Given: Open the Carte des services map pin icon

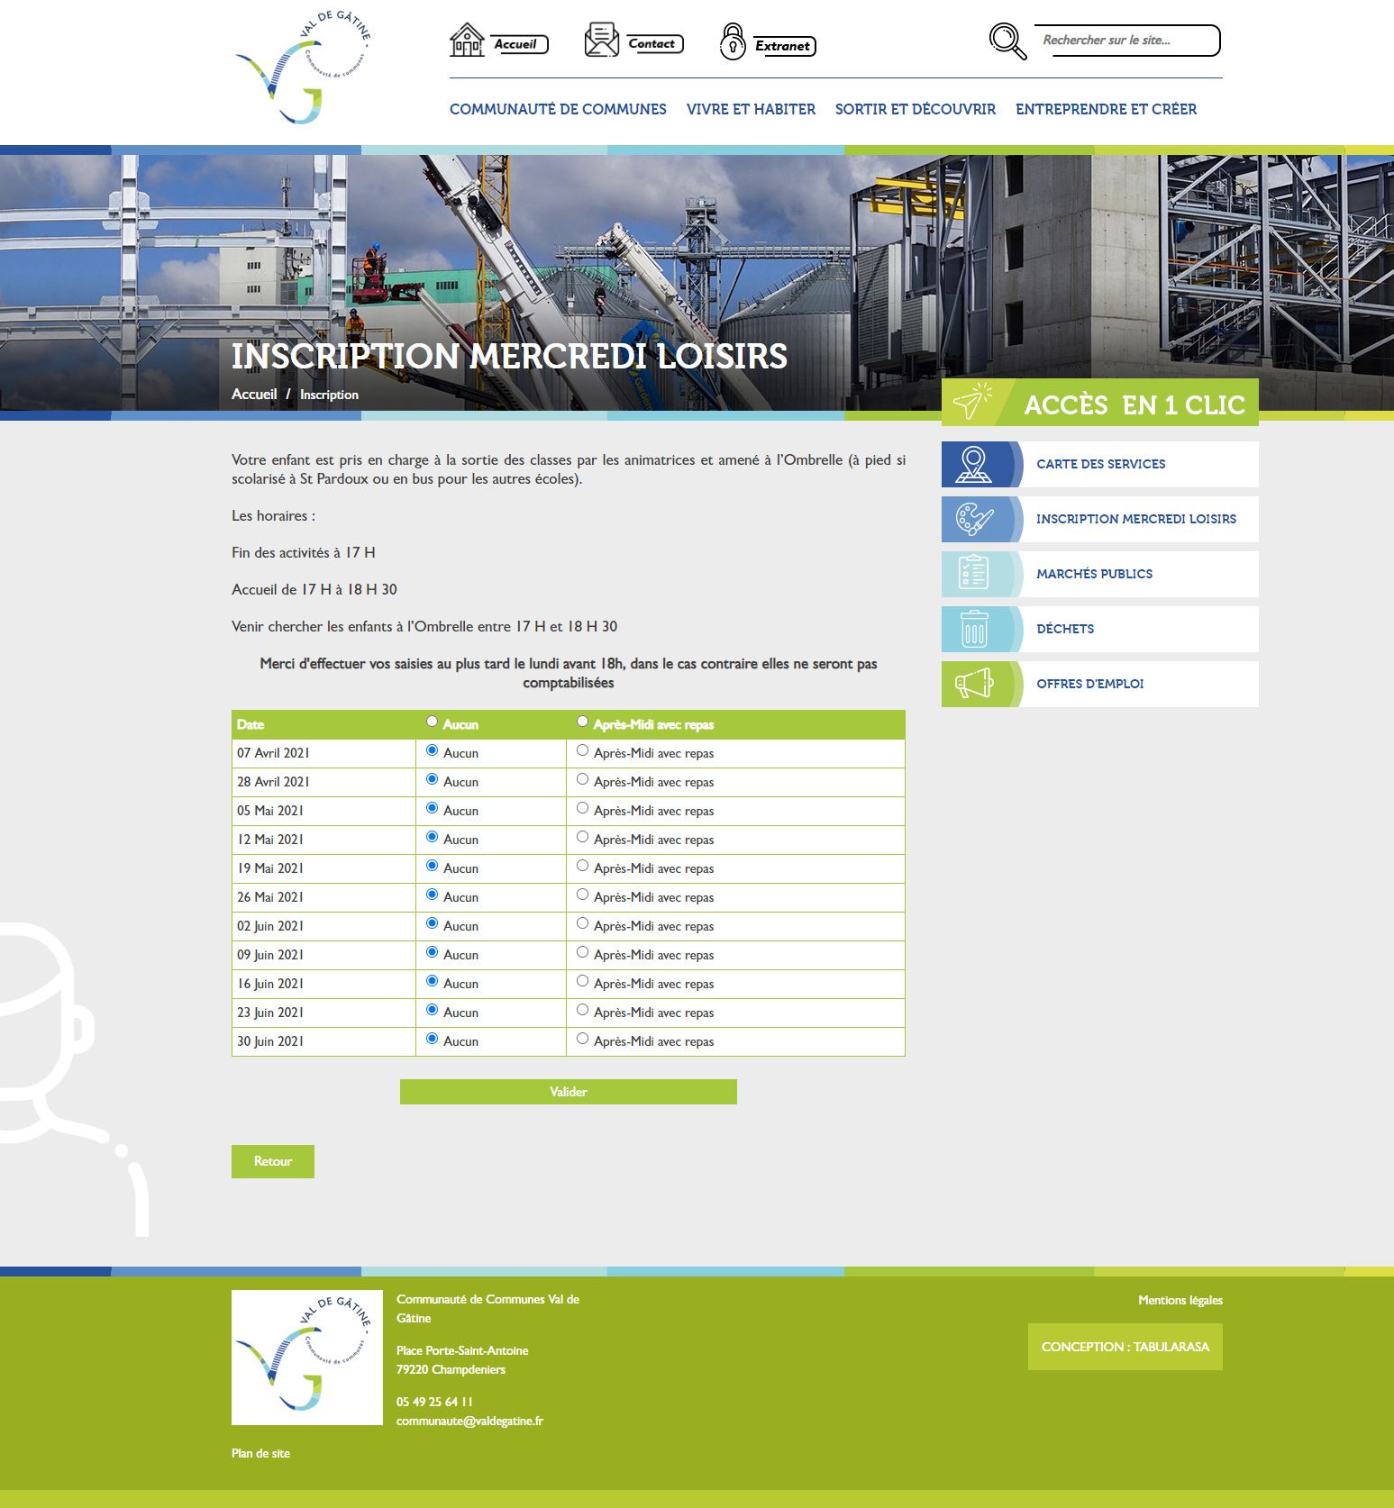Looking at the screenshot, I should click(974, 464).
